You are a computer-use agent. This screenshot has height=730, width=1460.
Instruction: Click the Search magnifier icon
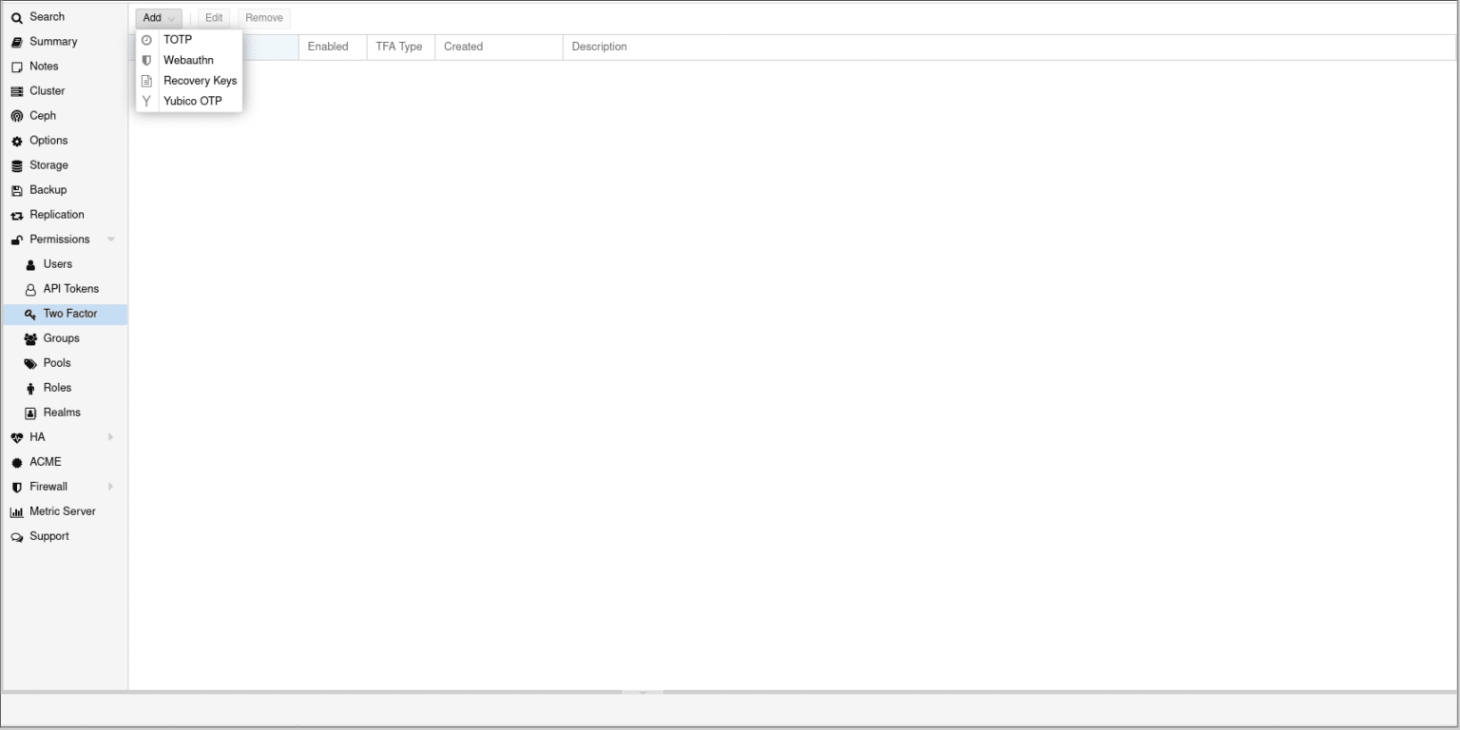click(16, 17)
